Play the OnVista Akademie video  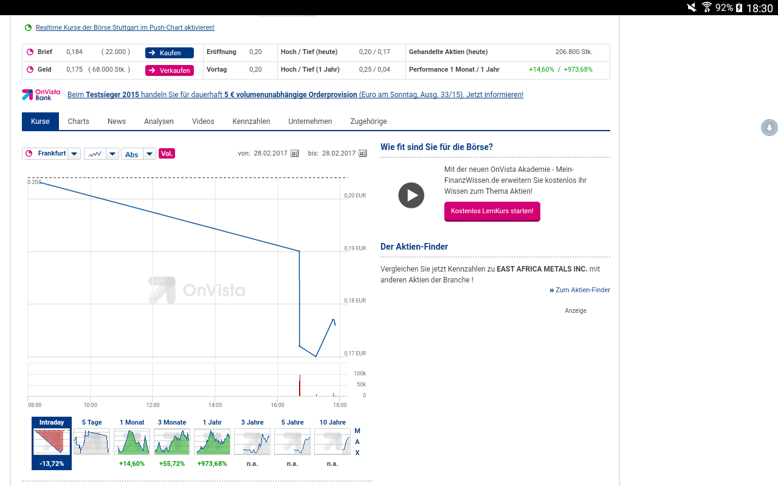(x=411, y=196)
